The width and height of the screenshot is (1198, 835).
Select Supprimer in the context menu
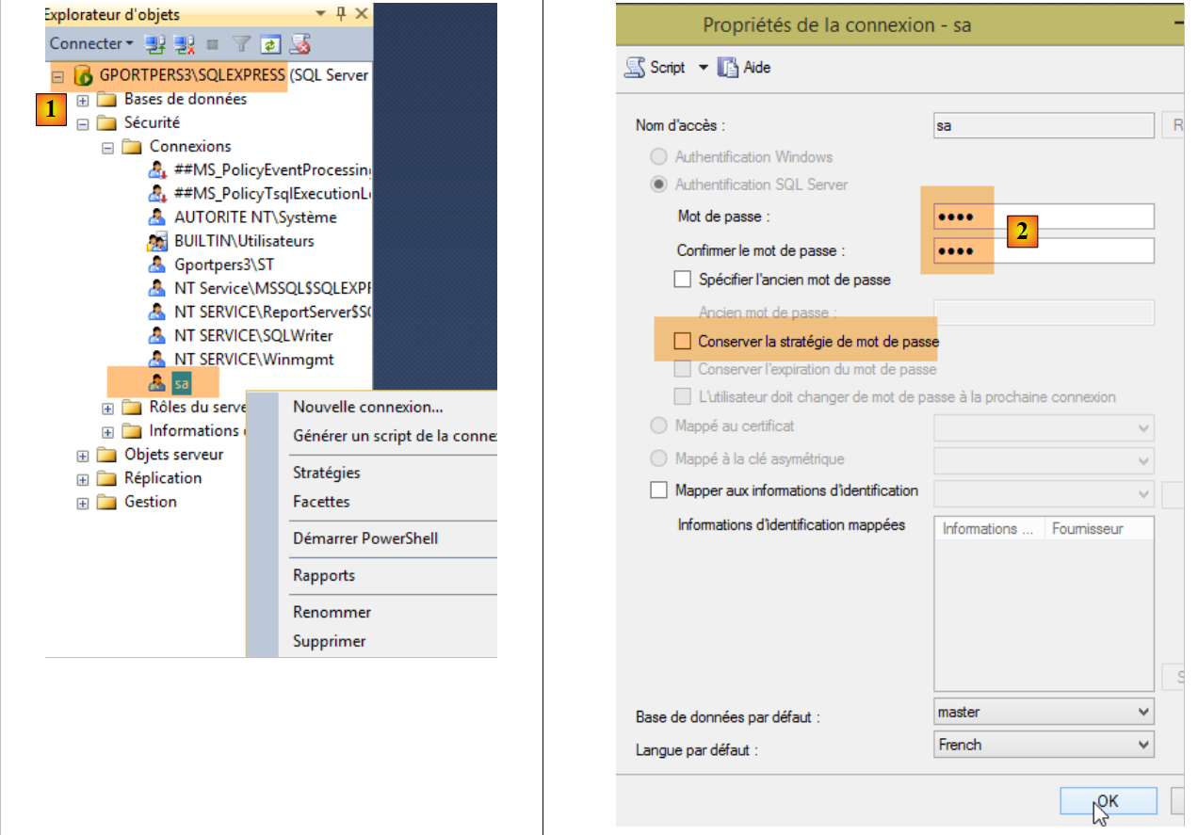pyautogui.click(x=330, y=641)
